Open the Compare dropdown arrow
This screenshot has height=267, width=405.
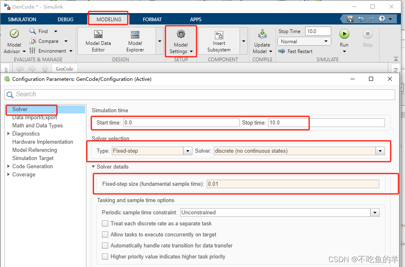[x=66, y=41]
